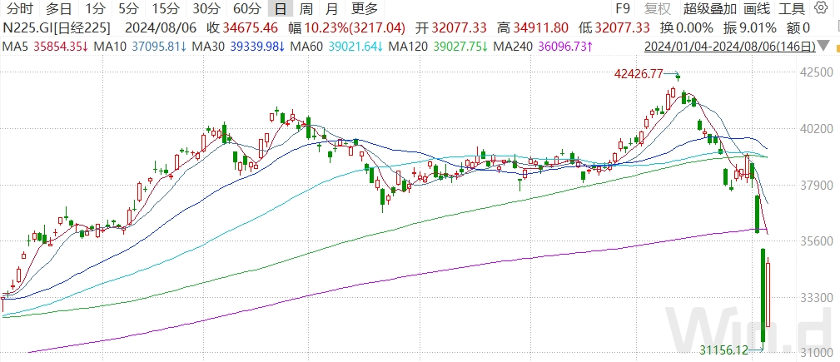The width and height of the screenshot is (840, 362).
Task: Expand the 更多 periods menu
Action: [x=364, y=9]
